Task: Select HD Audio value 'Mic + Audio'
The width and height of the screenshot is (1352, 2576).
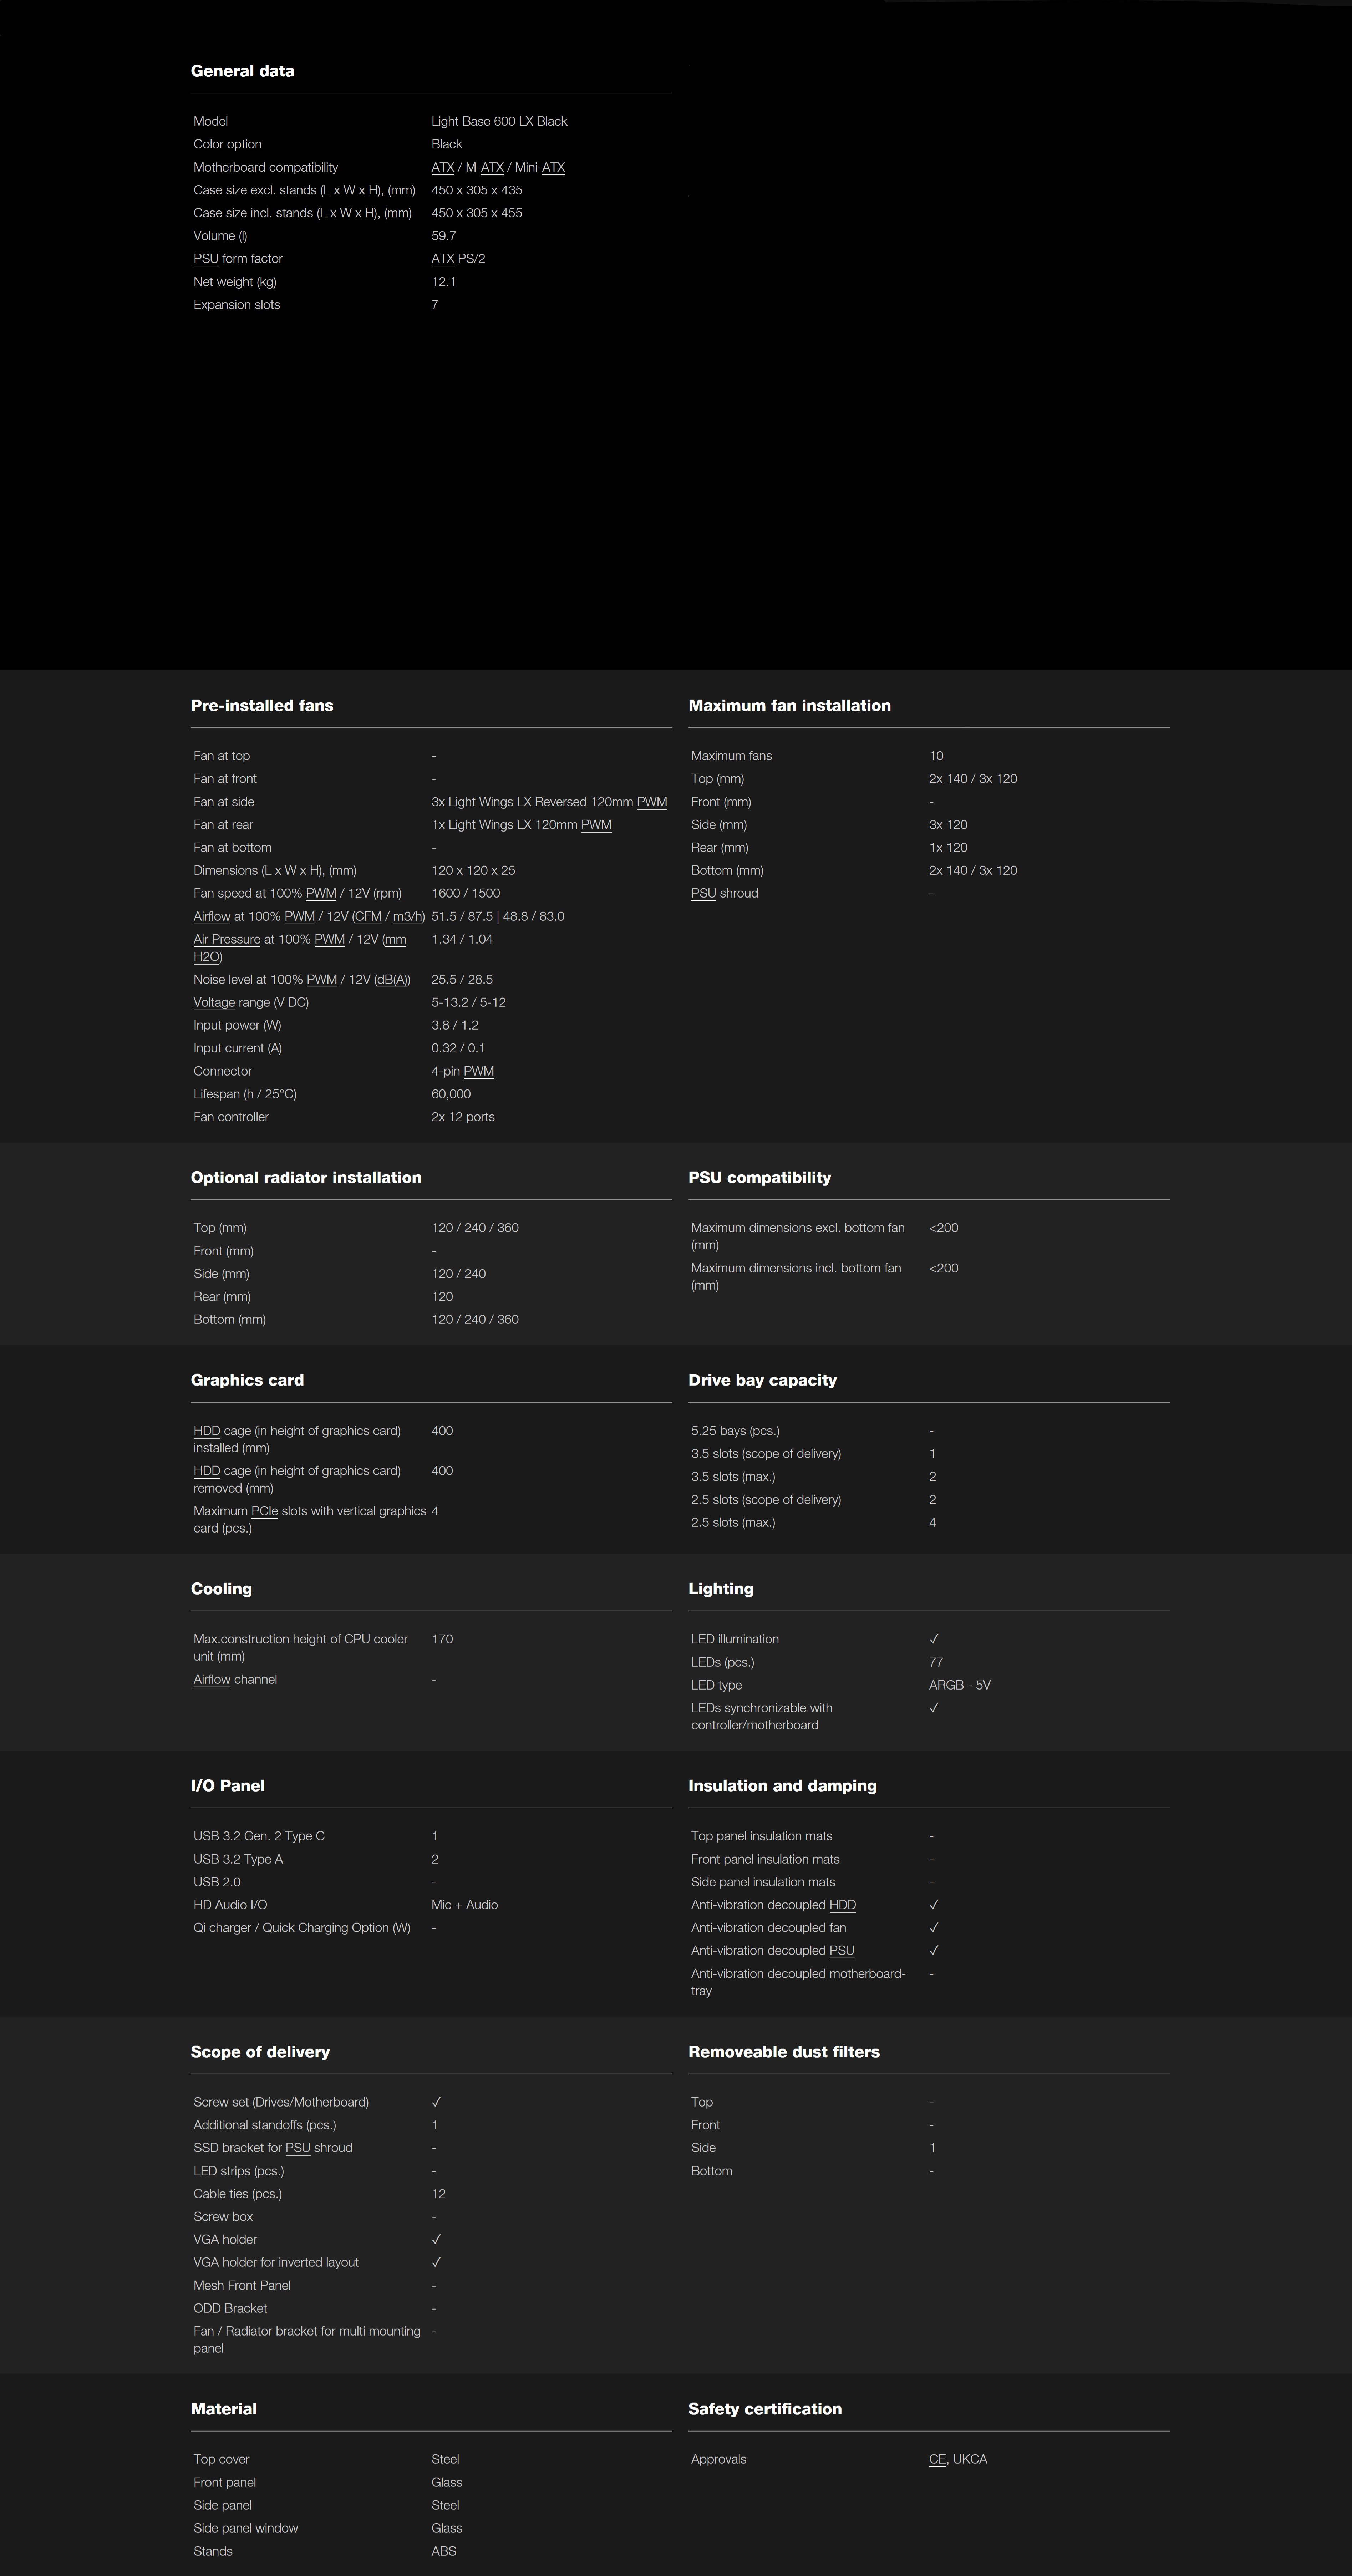Action: (x=465, y=1905)
